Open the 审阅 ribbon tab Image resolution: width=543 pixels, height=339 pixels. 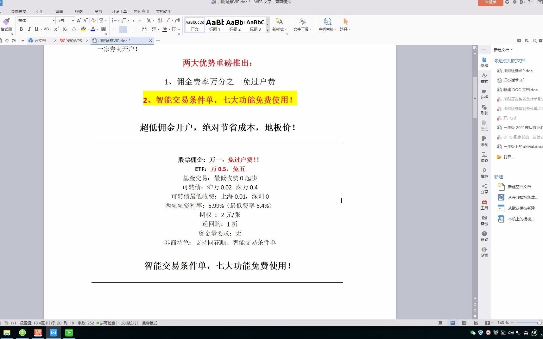(59, 11)
